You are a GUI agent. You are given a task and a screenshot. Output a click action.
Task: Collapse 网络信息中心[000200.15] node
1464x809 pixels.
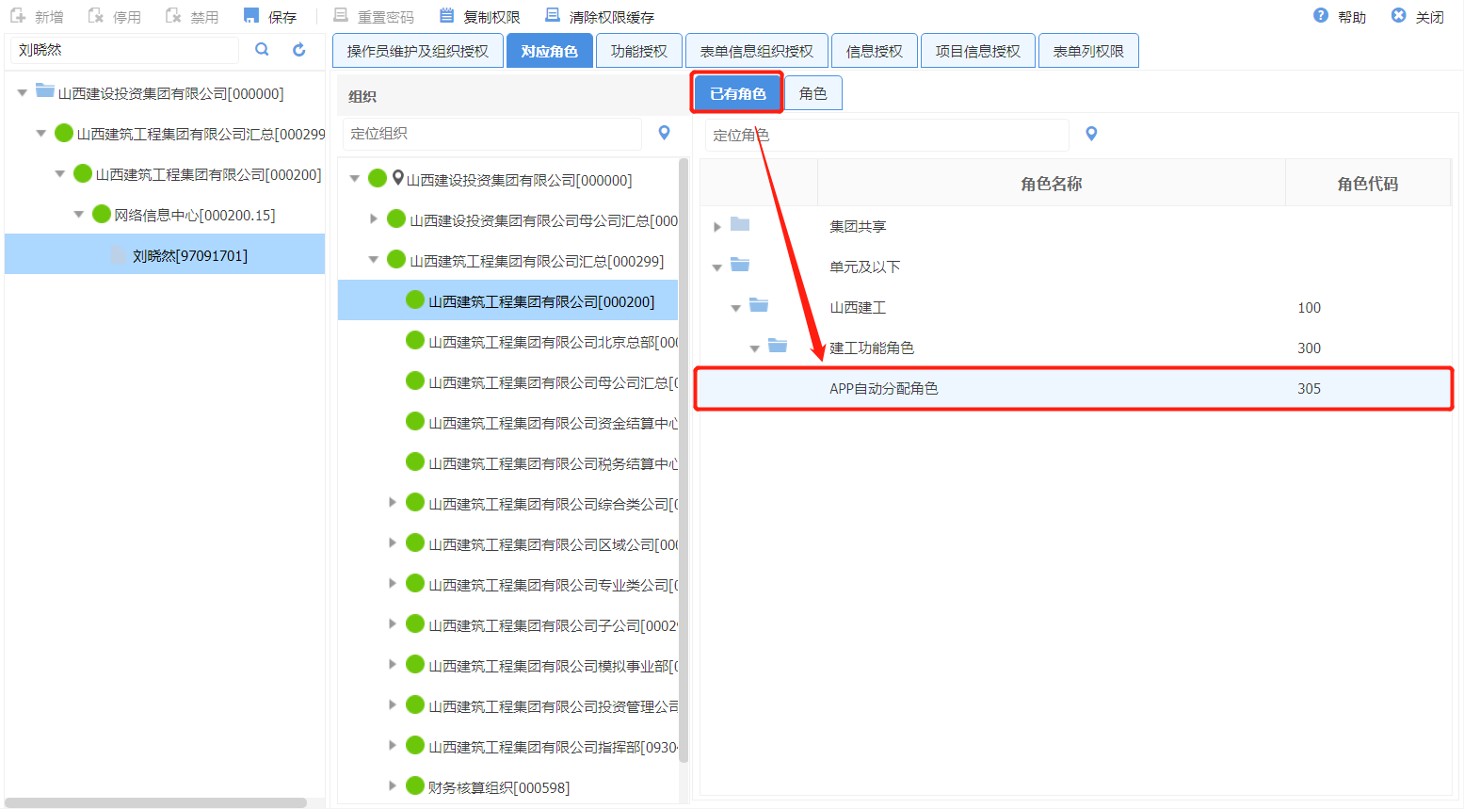click(78, 215)
